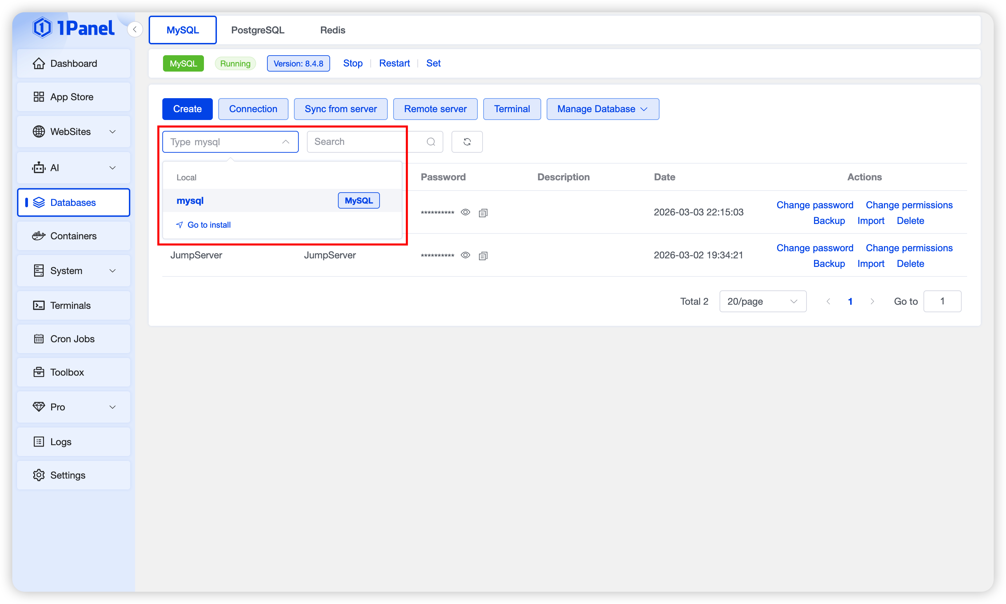
Task: Show password for the JumpServer database
Action: (x=465, y=255)
